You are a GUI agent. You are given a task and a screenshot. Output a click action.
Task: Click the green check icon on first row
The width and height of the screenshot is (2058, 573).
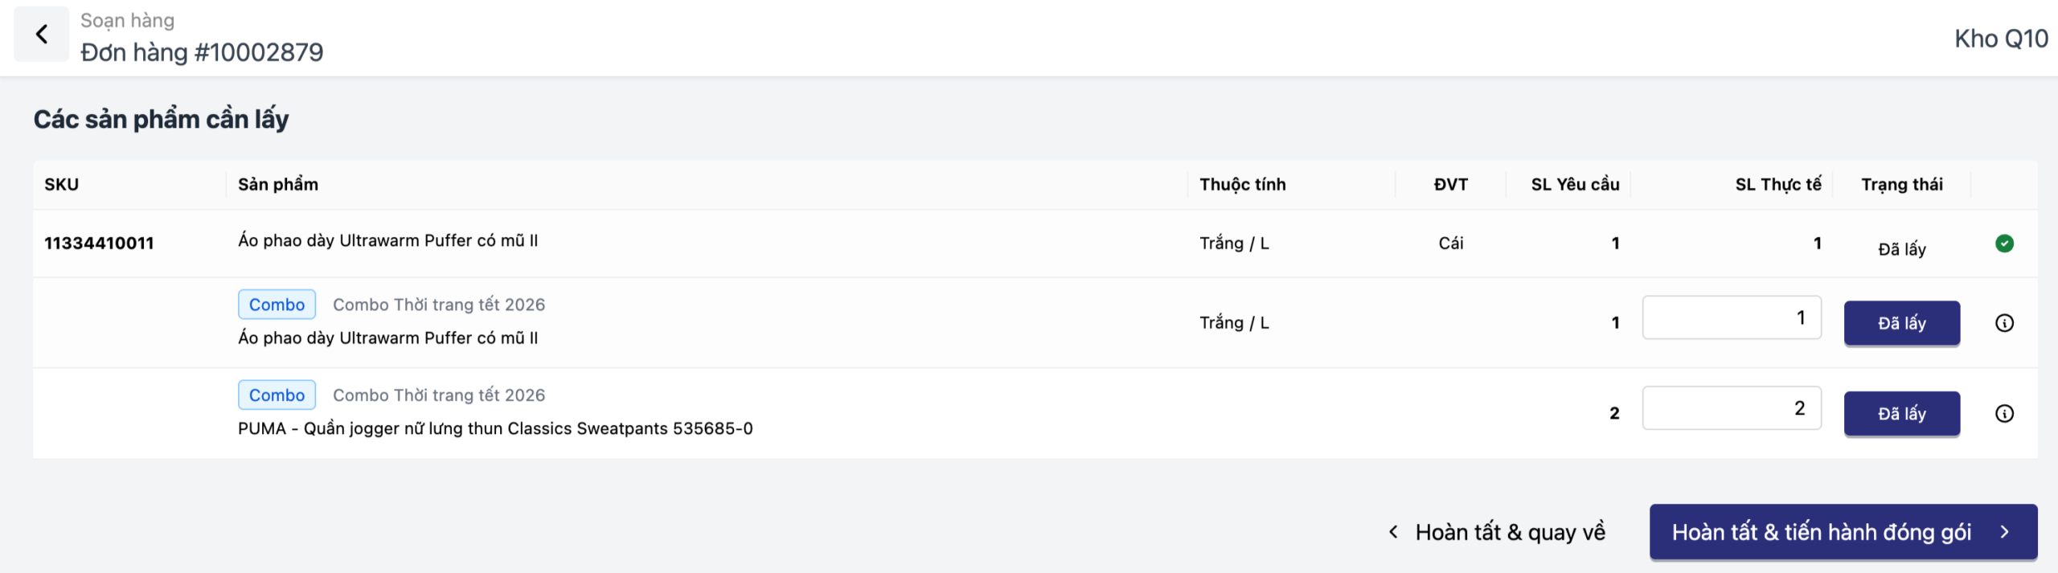pyautogui.click(x=2004, y=244)
